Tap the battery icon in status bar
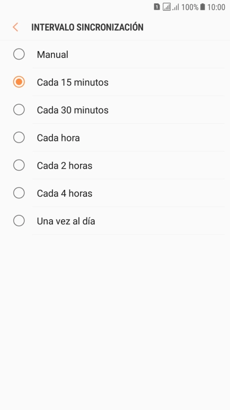 click(x=202, y=7)
